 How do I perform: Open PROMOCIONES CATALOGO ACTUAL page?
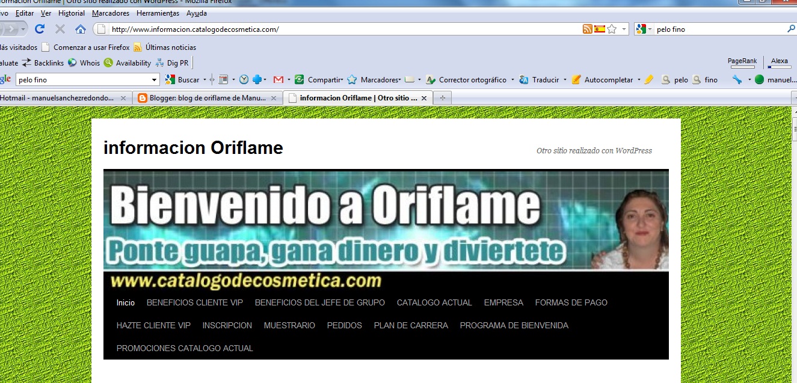pos(185,348)
